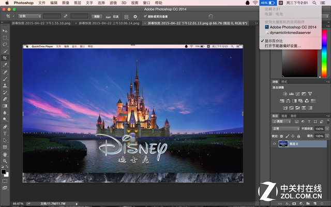Open the 图像 (Image) menu
The height and width of the screenshot is (207, 331).
(66, 3)
